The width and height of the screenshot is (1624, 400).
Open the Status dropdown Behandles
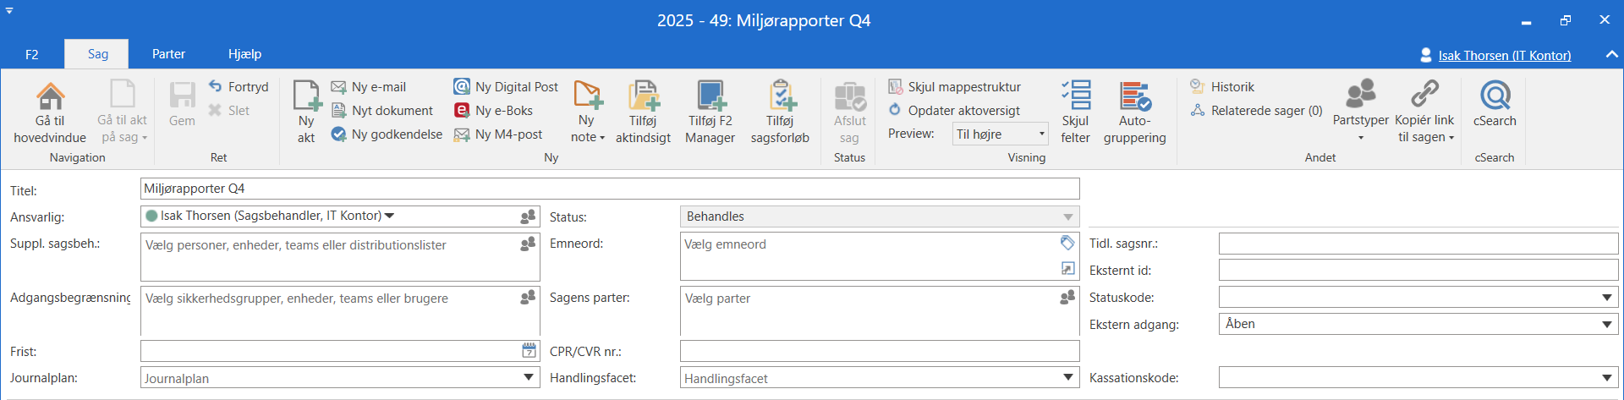click(880, 216)
